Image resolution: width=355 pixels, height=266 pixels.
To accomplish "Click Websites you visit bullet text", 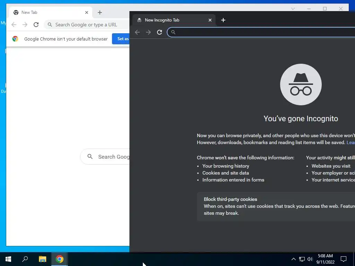I will (x=331, y=166).
